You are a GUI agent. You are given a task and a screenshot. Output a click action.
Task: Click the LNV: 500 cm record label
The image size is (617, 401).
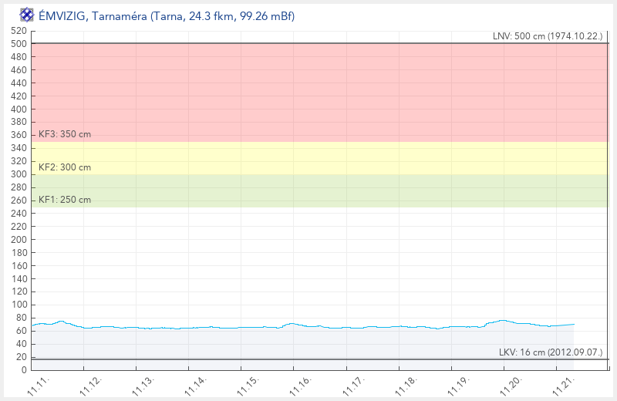click(x=548, y=36)
